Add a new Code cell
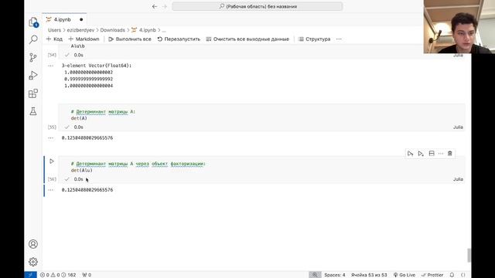Screen dimensions: 495x278 [x=54, y=39]
